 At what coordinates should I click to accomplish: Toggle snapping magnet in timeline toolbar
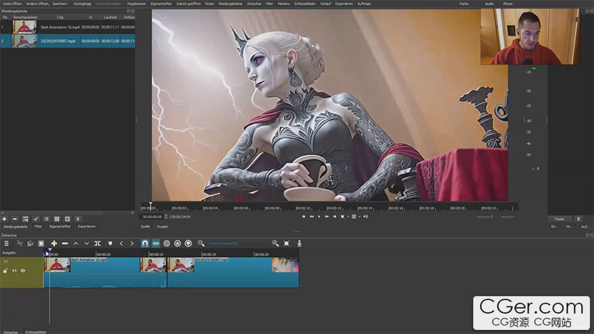coord(144,243)
